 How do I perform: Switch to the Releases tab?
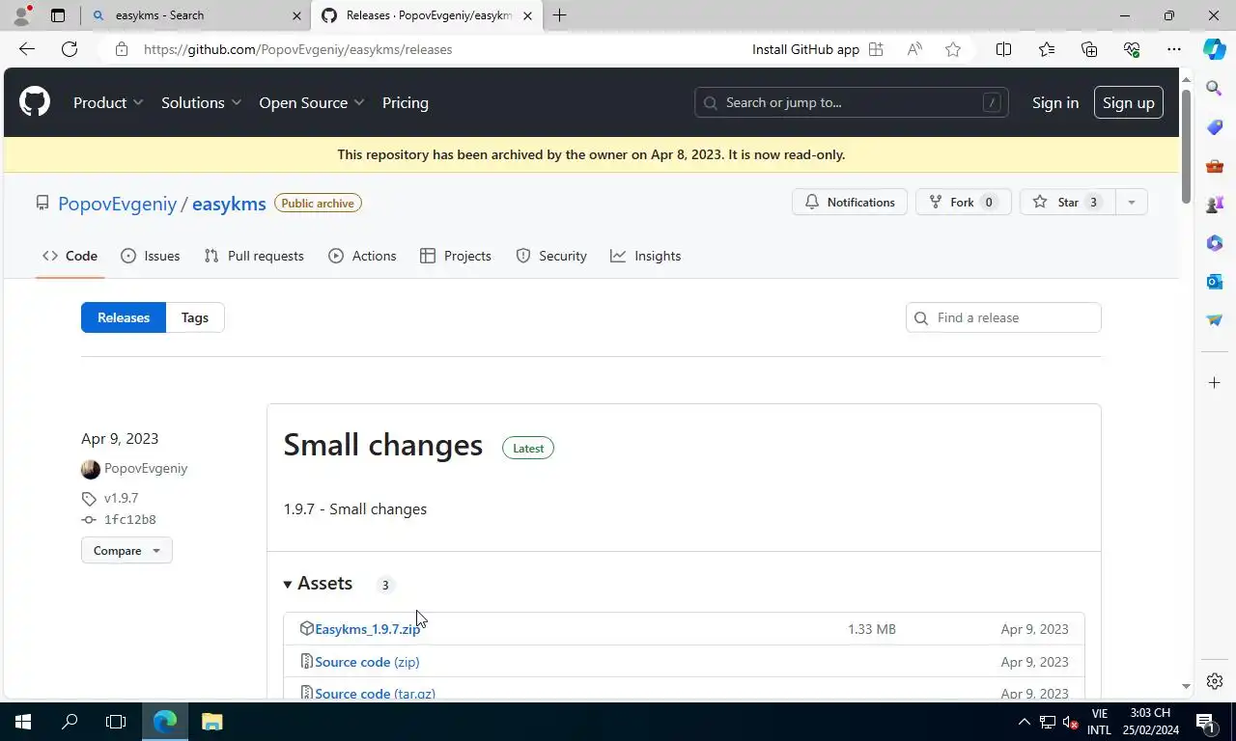pos(124,317)
